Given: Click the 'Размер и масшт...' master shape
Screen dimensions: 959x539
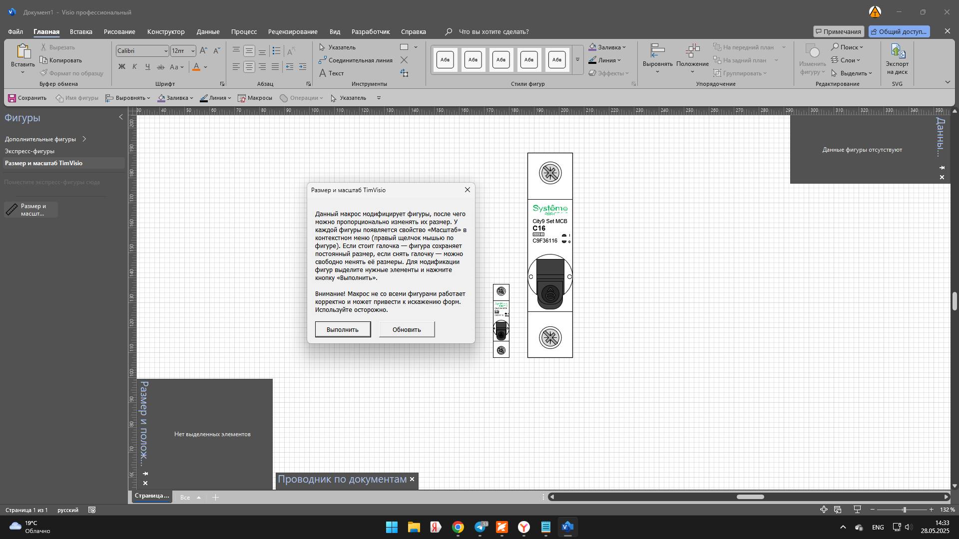Looking at the screenshot, I should tap(31, 210).
